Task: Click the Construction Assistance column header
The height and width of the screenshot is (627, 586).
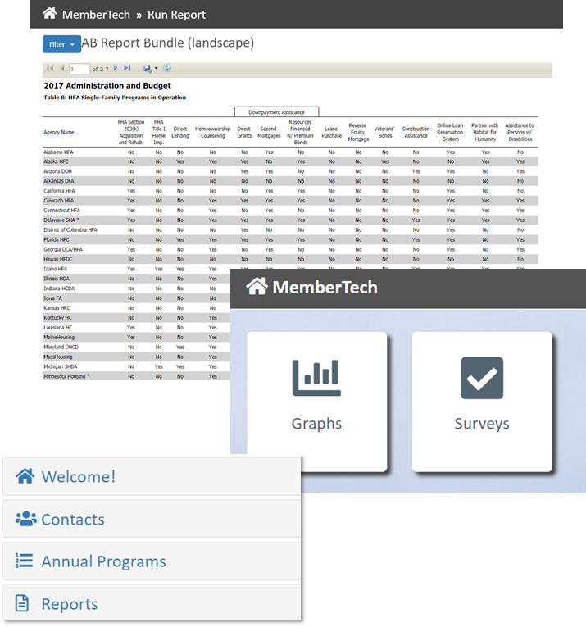Action: point(416,132)
